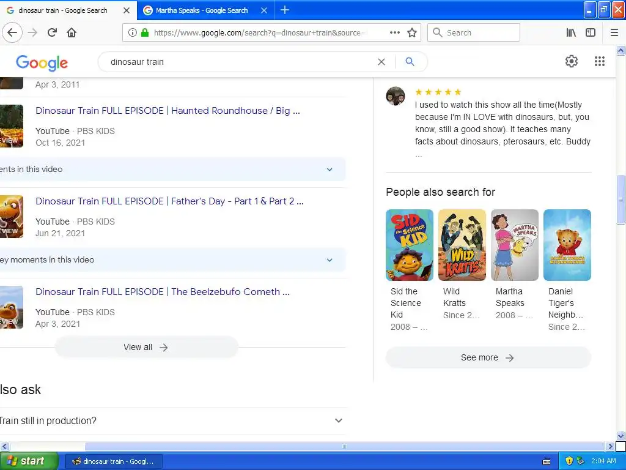Open Father's Day Part 1 & 2 episode
This screenshot has width=626, height=470.
click(170, 201)
